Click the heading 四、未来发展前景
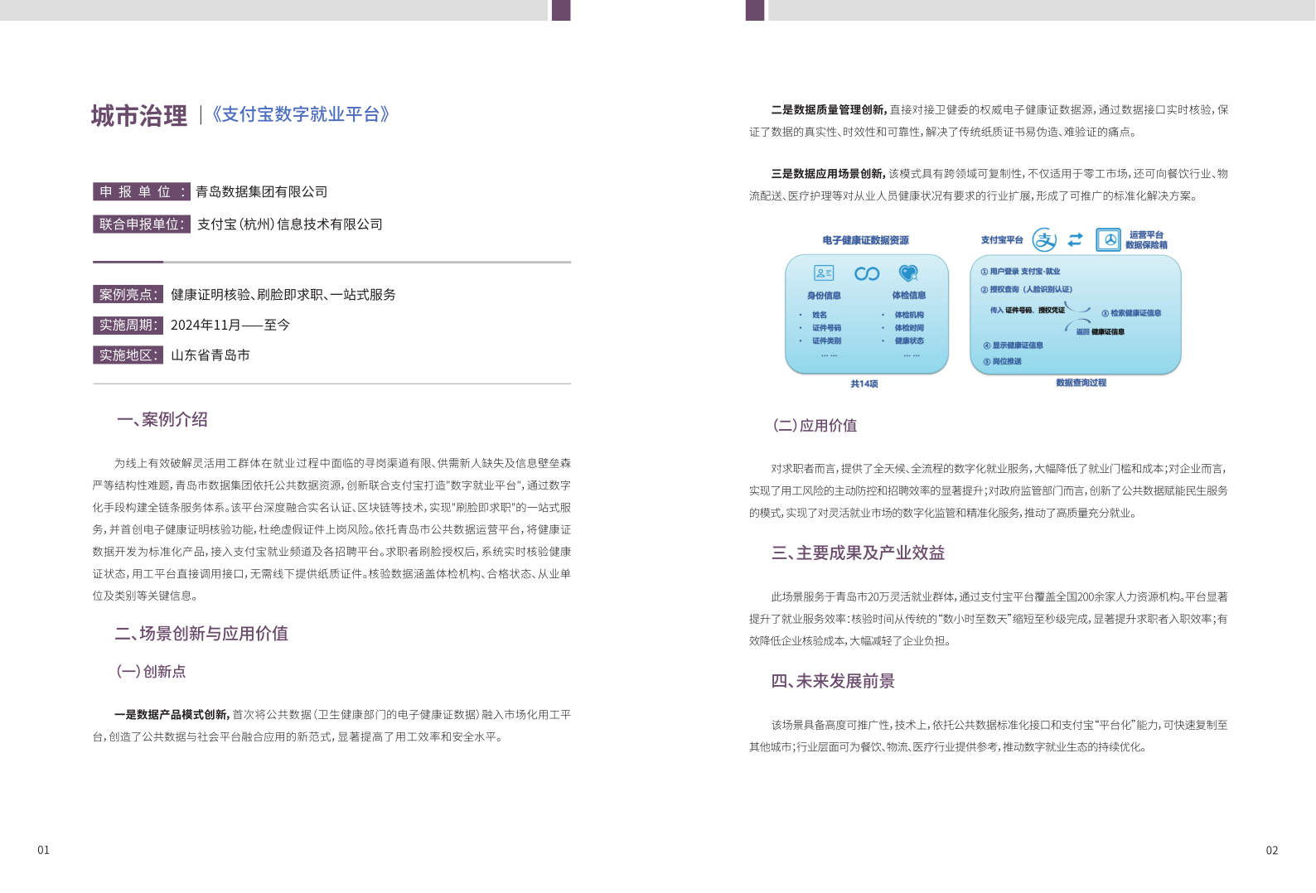 [x=833, y=682]
